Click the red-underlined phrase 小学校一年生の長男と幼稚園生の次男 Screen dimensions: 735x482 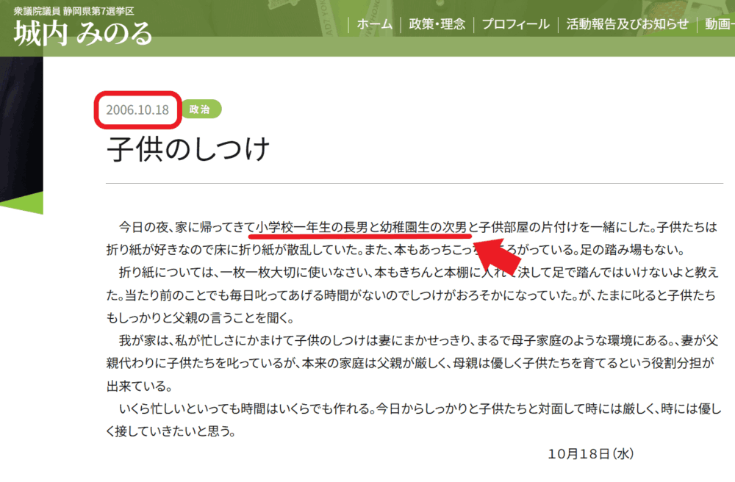point(361,226)
